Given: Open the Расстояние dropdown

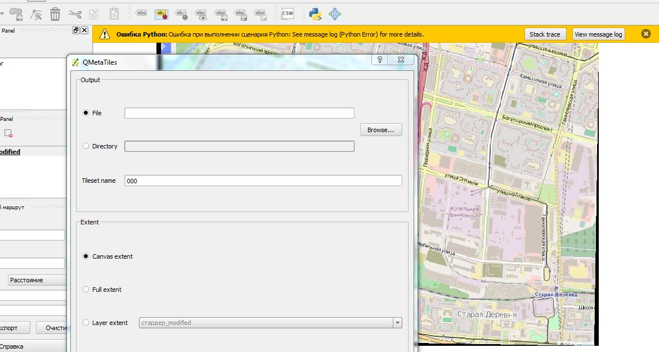Looking at the screenshot, I should coord(37,280).
